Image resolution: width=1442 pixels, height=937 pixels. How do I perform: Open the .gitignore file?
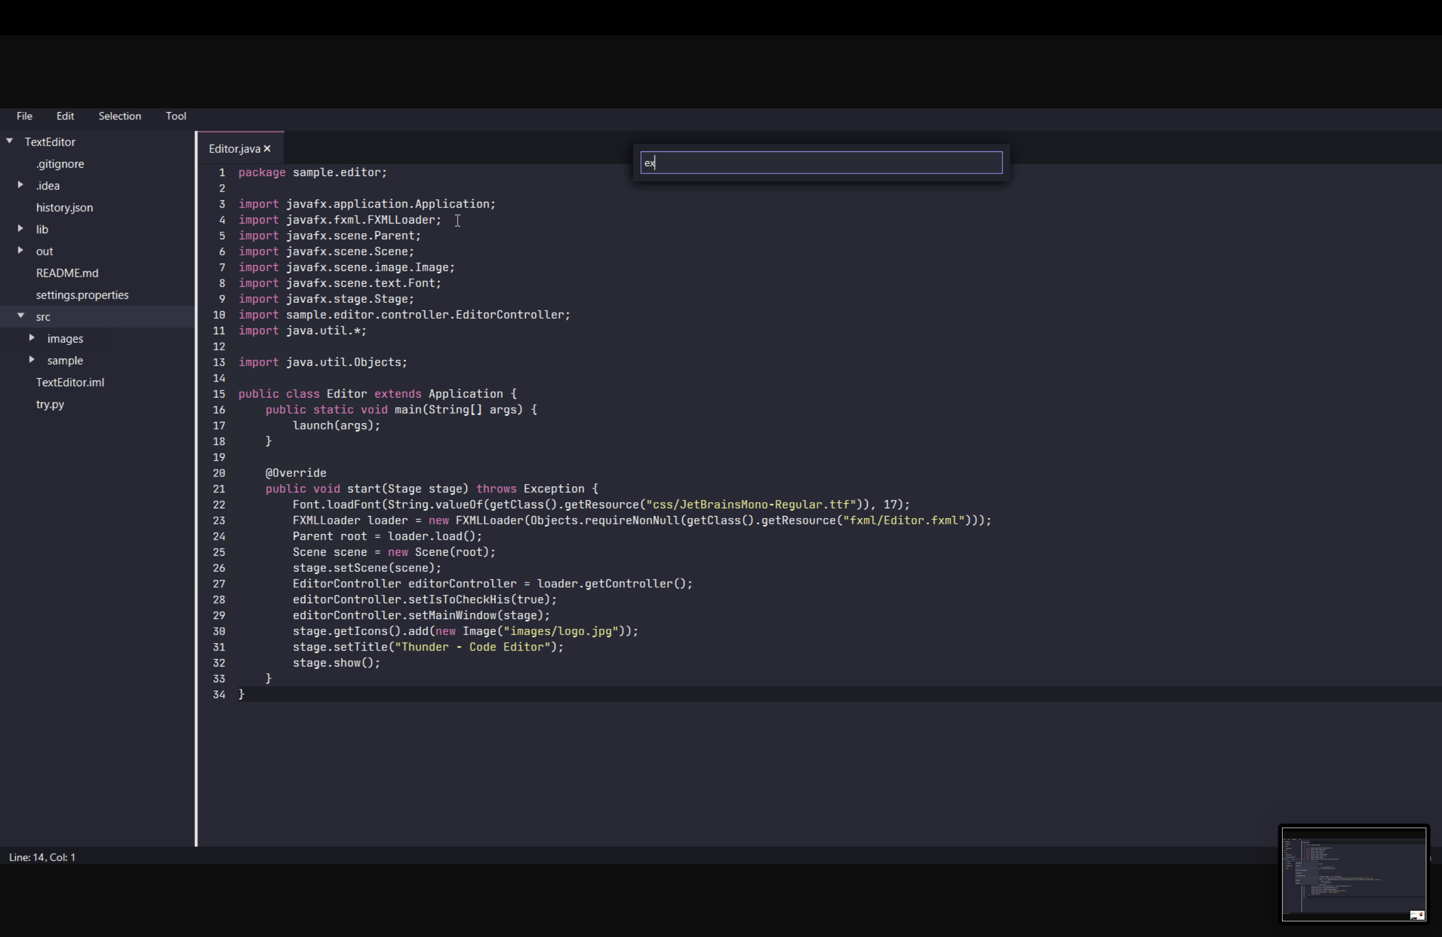pos(60,164)
